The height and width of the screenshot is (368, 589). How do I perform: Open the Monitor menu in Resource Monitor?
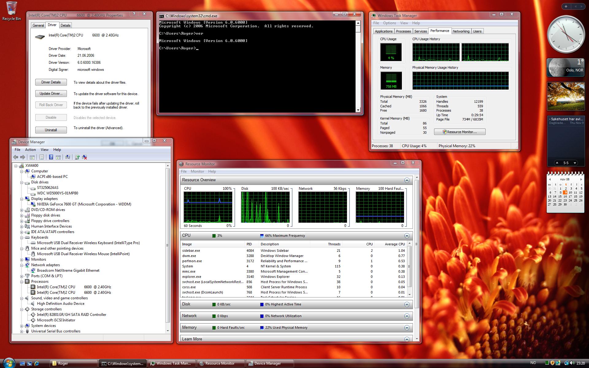[197, 171]
